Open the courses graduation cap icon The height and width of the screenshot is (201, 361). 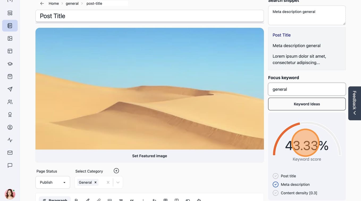tap(10, 64)
